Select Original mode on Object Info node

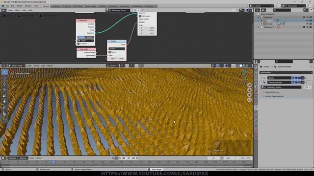[x=81, y=37]
